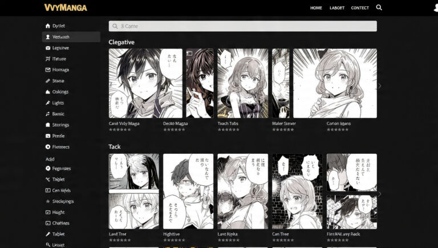Click the circle icon beside Fletmecs

click(48, 147)
